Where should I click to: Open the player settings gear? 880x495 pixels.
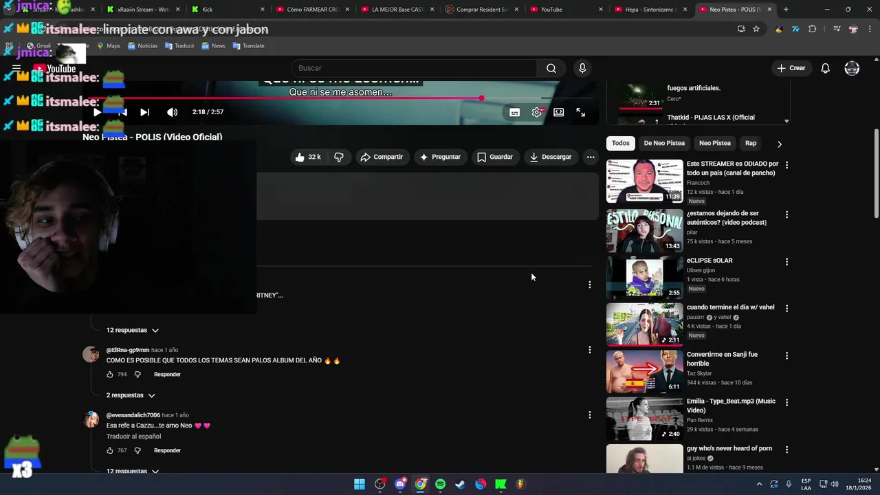click(537, 112)
